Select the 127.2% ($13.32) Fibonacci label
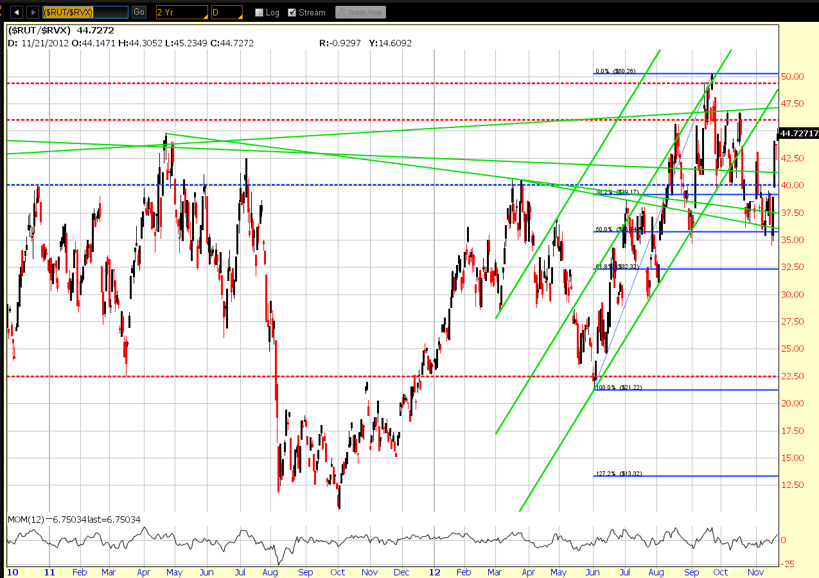This screenshot has width=819, height=578. click(619, 473)
